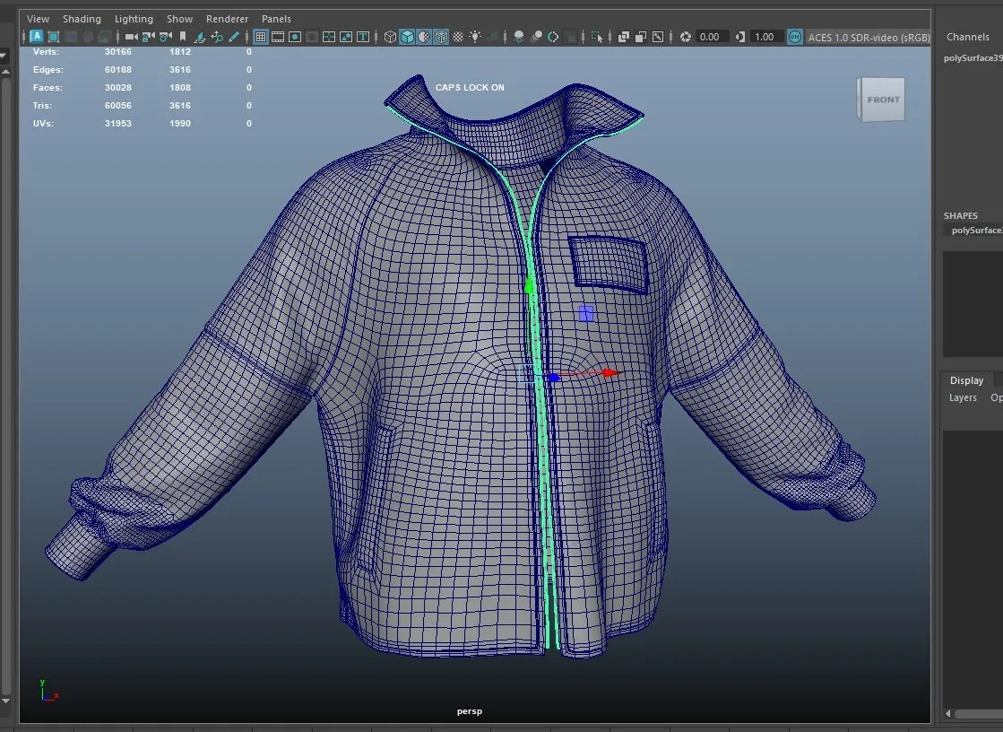Open the Renderer menu
This screenshot has height=732, width=1003.
(x=227, y=19)
